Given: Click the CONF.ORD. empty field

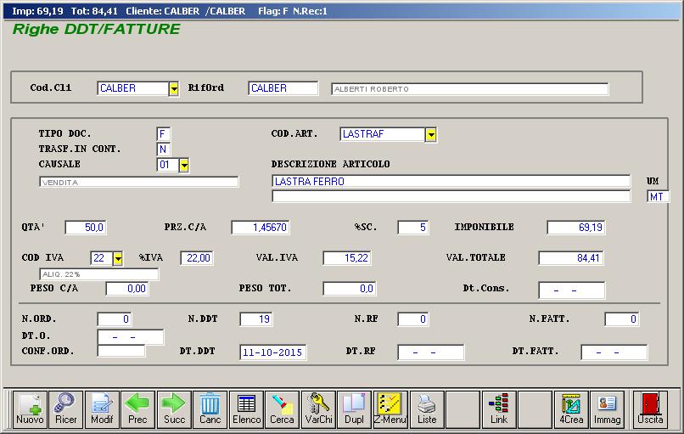Looking at the screenshot, I should pyautogui.click(x=121, y=351).
